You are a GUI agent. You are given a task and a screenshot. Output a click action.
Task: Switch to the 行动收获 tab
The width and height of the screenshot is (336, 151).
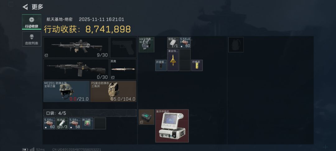[31, 22]
